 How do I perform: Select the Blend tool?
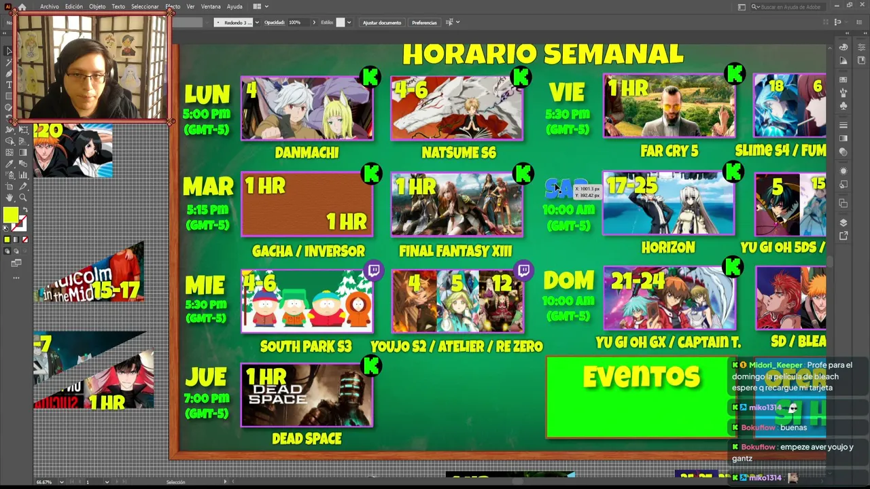(23, 164)
